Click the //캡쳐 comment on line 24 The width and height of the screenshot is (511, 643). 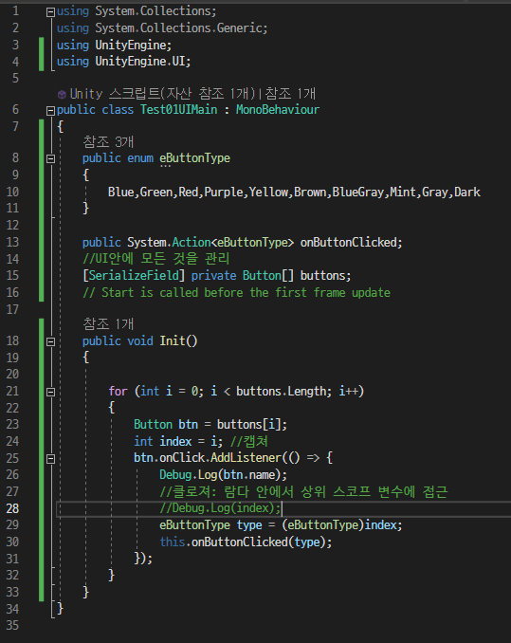pos(248,441)
